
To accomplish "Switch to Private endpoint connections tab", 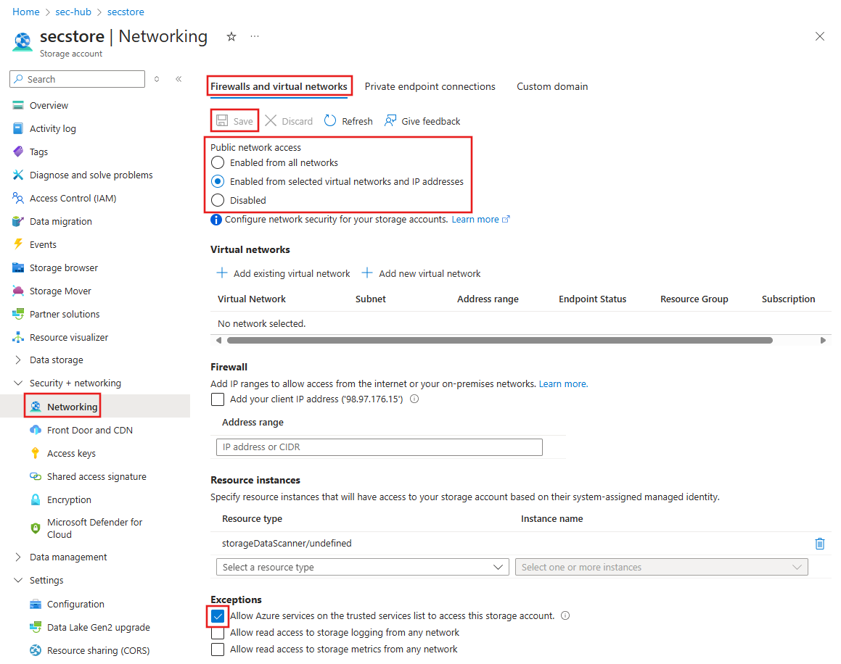I will click(430, 86).
